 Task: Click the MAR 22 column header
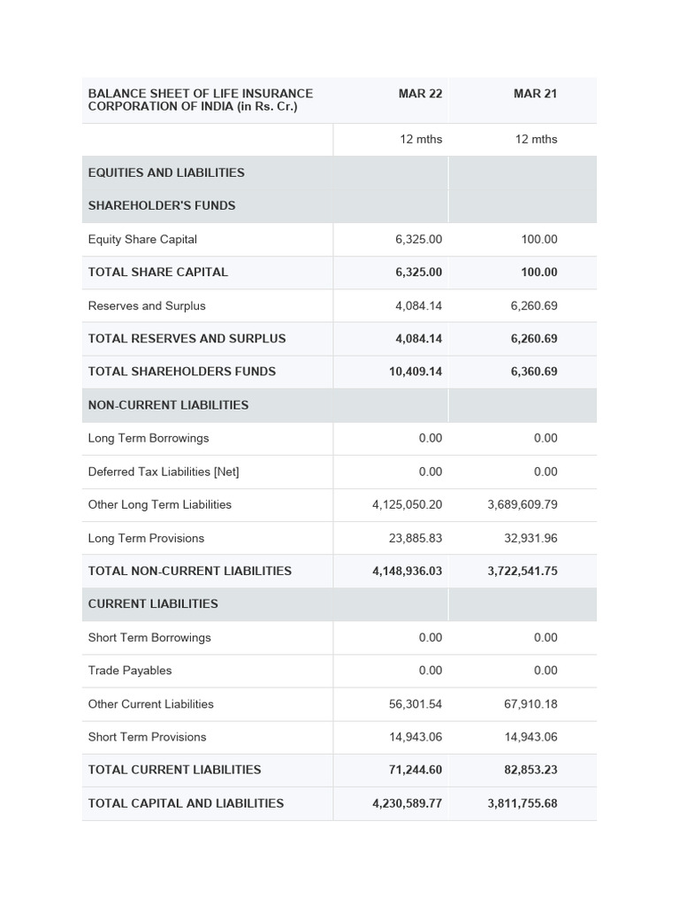pos(420,94)
